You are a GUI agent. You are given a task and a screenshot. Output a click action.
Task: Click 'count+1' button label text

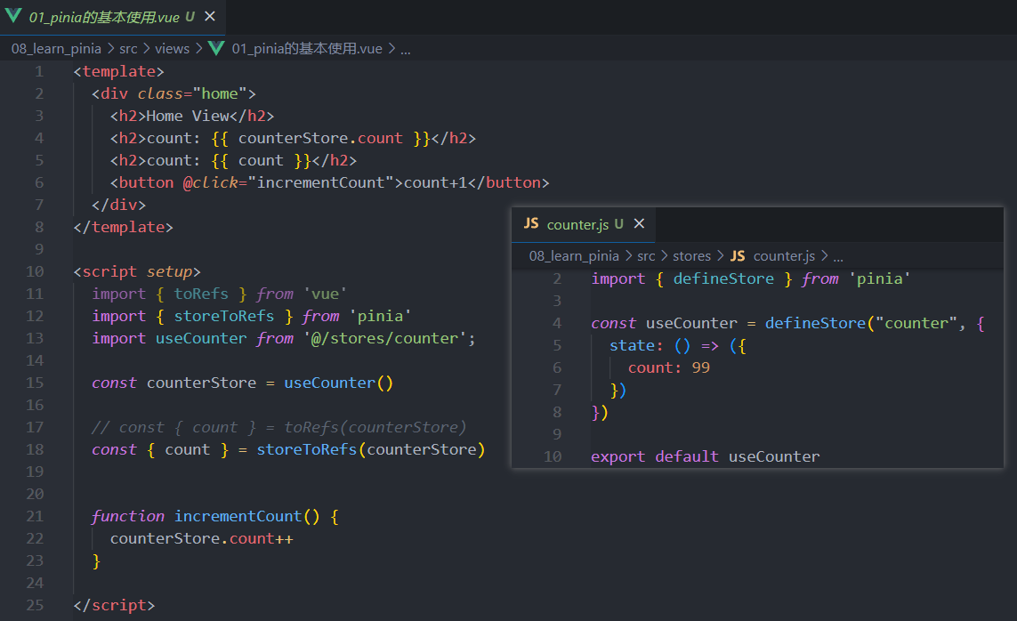435,182
